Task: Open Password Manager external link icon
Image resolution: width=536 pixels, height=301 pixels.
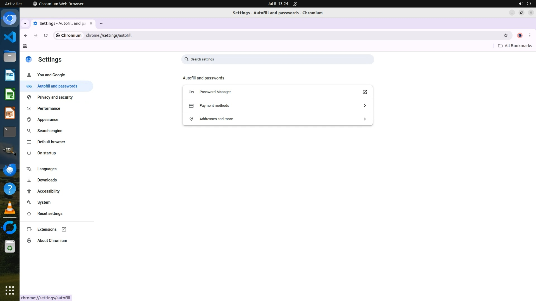Action: pos(365,92)
